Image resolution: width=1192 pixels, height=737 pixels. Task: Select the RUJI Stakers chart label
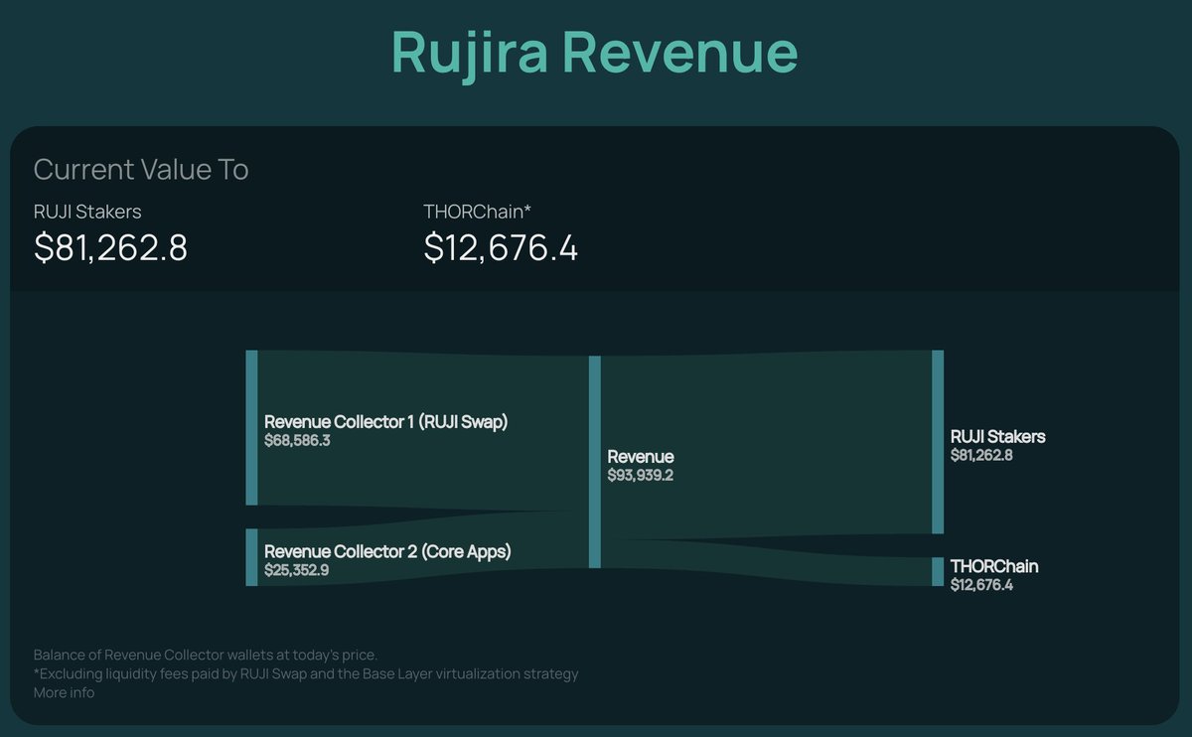coord(998,437)
